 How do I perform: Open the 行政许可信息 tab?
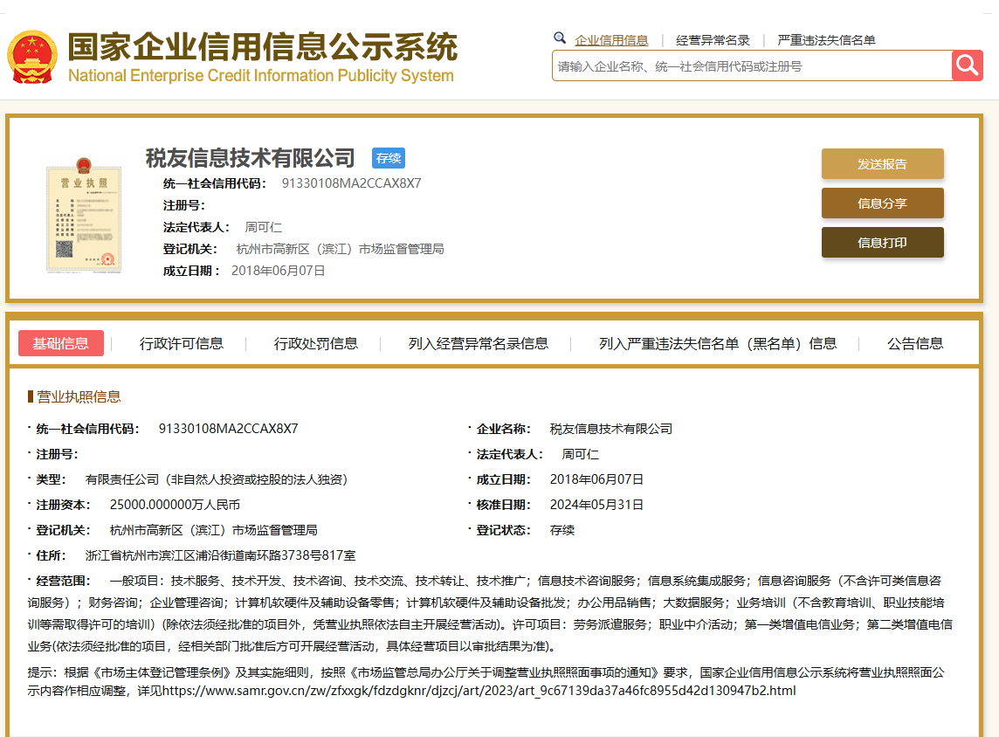click(x=182, y=344)
